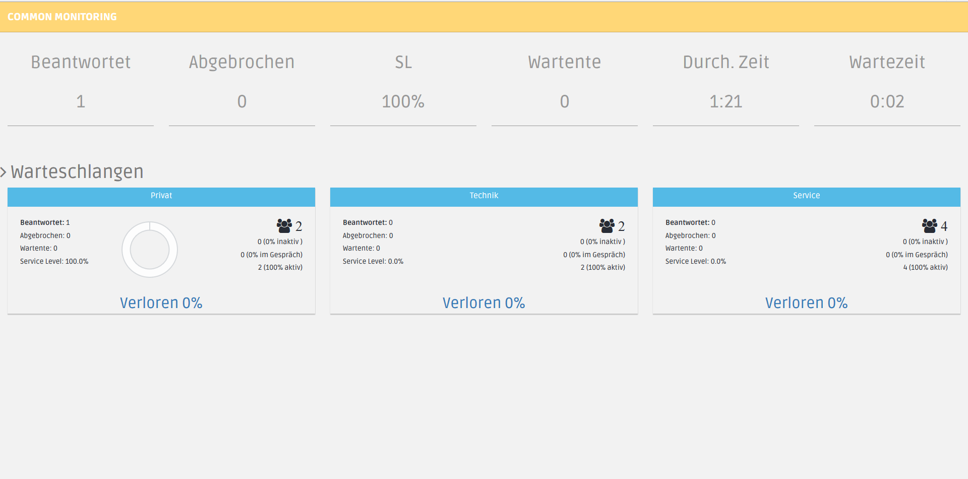
Task: Select the Technik queue header
Action: pyautogui.click(x=484, y=196)
